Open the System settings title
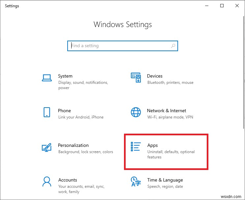 (65, 76)
